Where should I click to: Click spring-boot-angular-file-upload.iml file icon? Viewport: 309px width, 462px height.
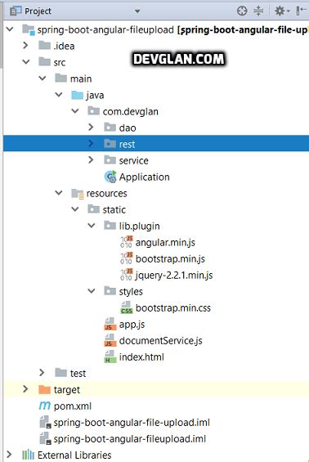pyautogui.click(x=45, y=422)
